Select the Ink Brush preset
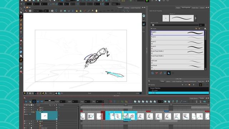Viewport: 229px width, 129px height. point(177,66)
